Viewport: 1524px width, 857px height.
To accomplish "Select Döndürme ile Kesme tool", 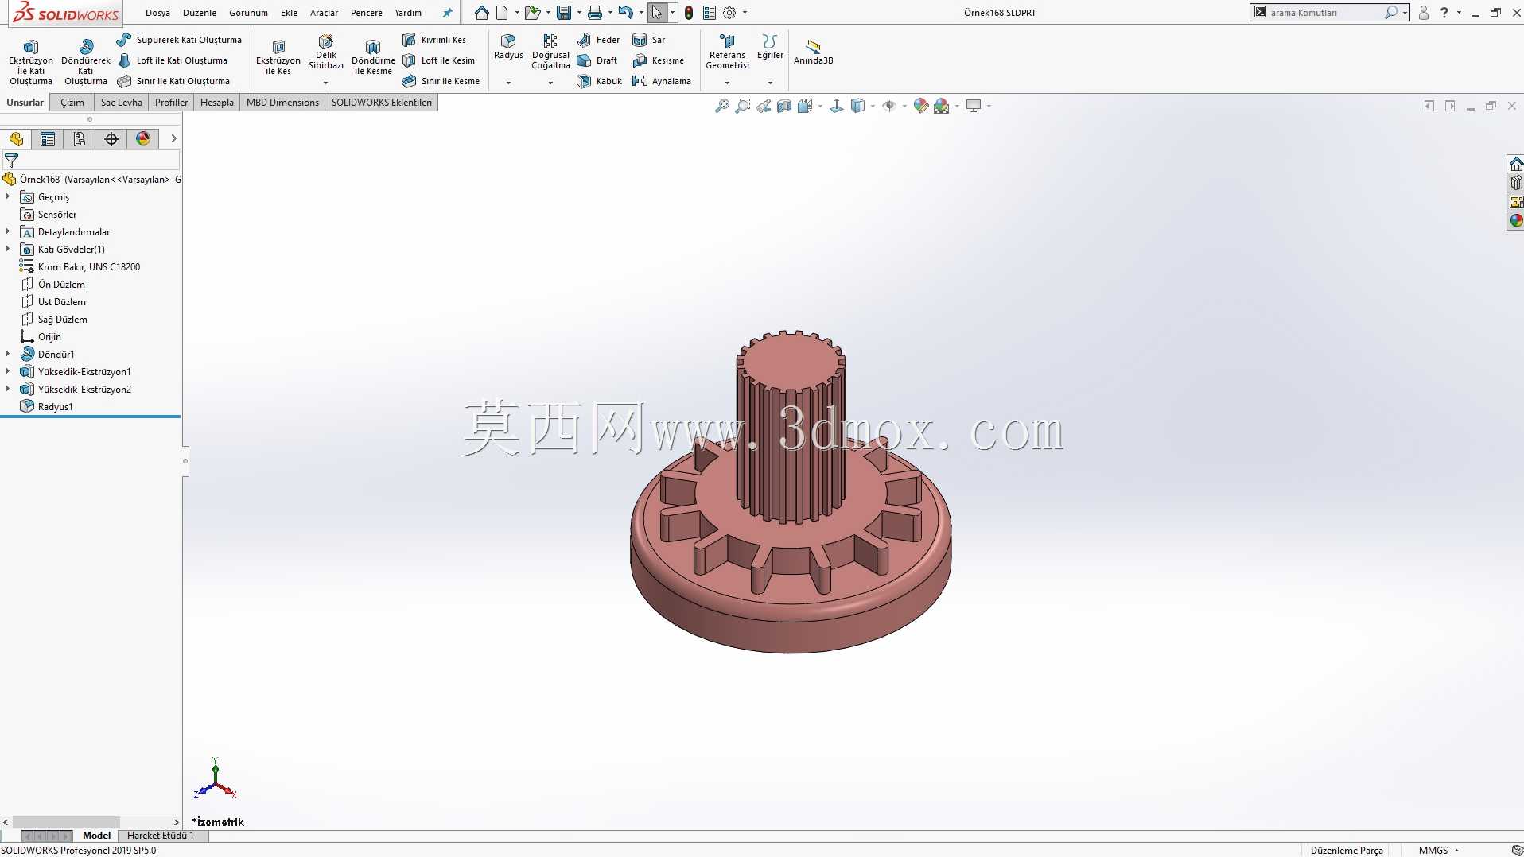I will pyautogui.click(x=373, y=57).
